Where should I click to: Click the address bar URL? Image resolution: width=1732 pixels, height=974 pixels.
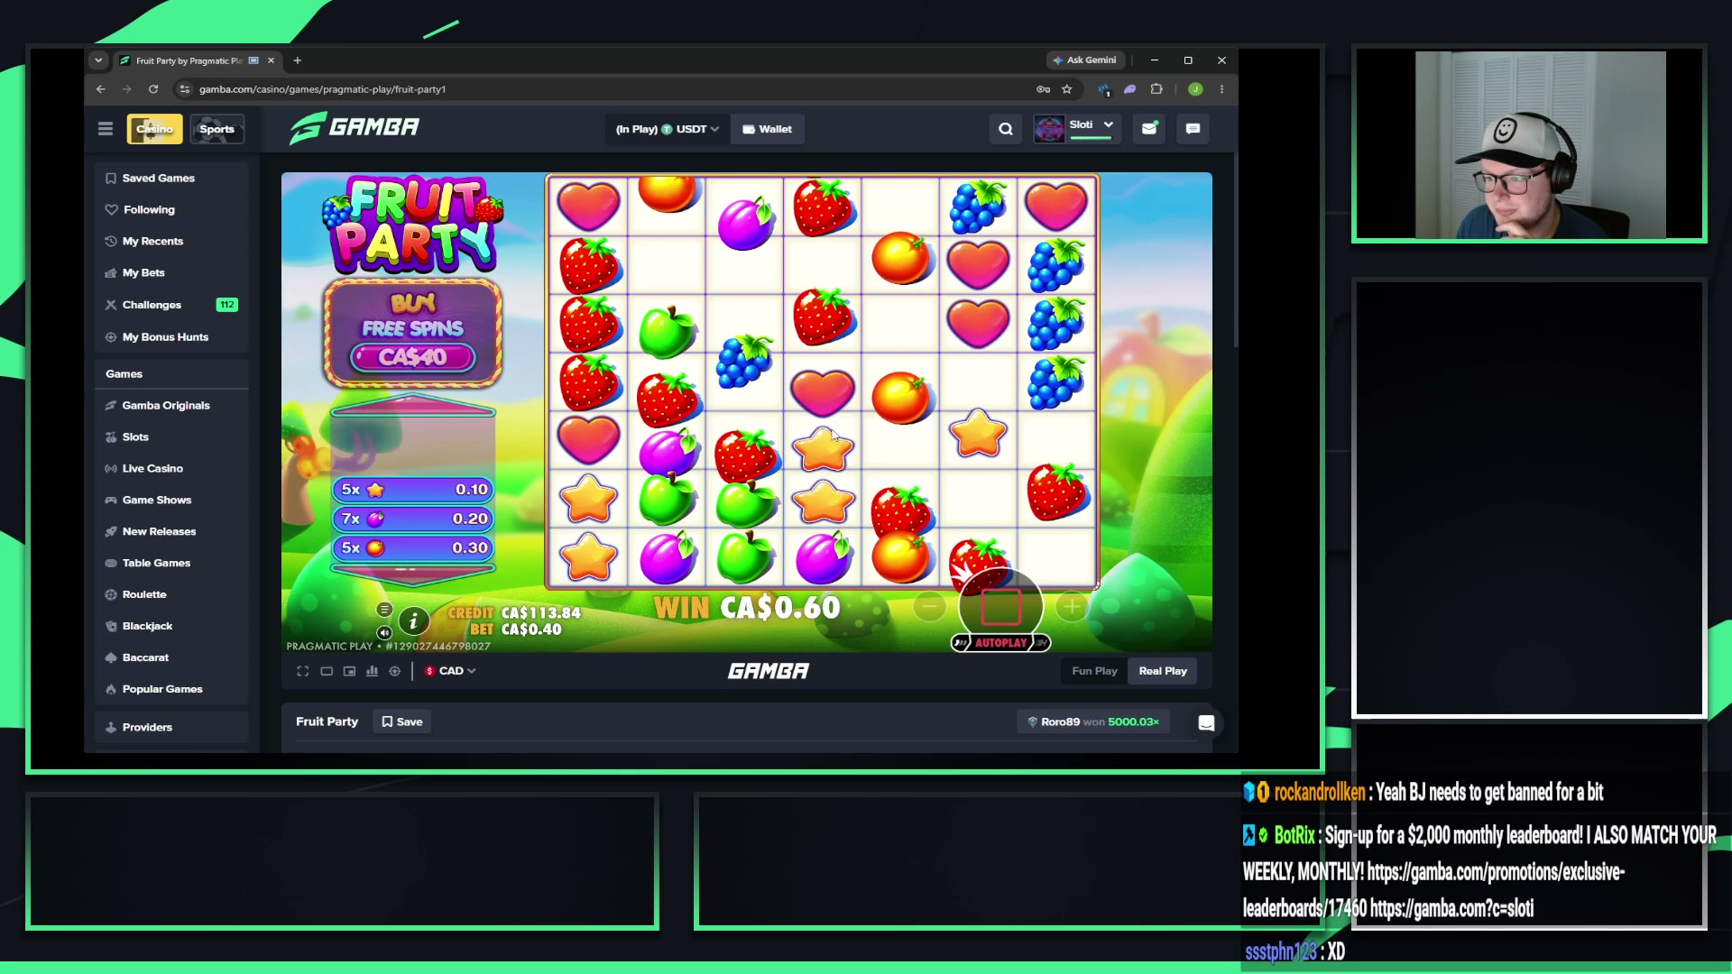click(x=322, y=89)
